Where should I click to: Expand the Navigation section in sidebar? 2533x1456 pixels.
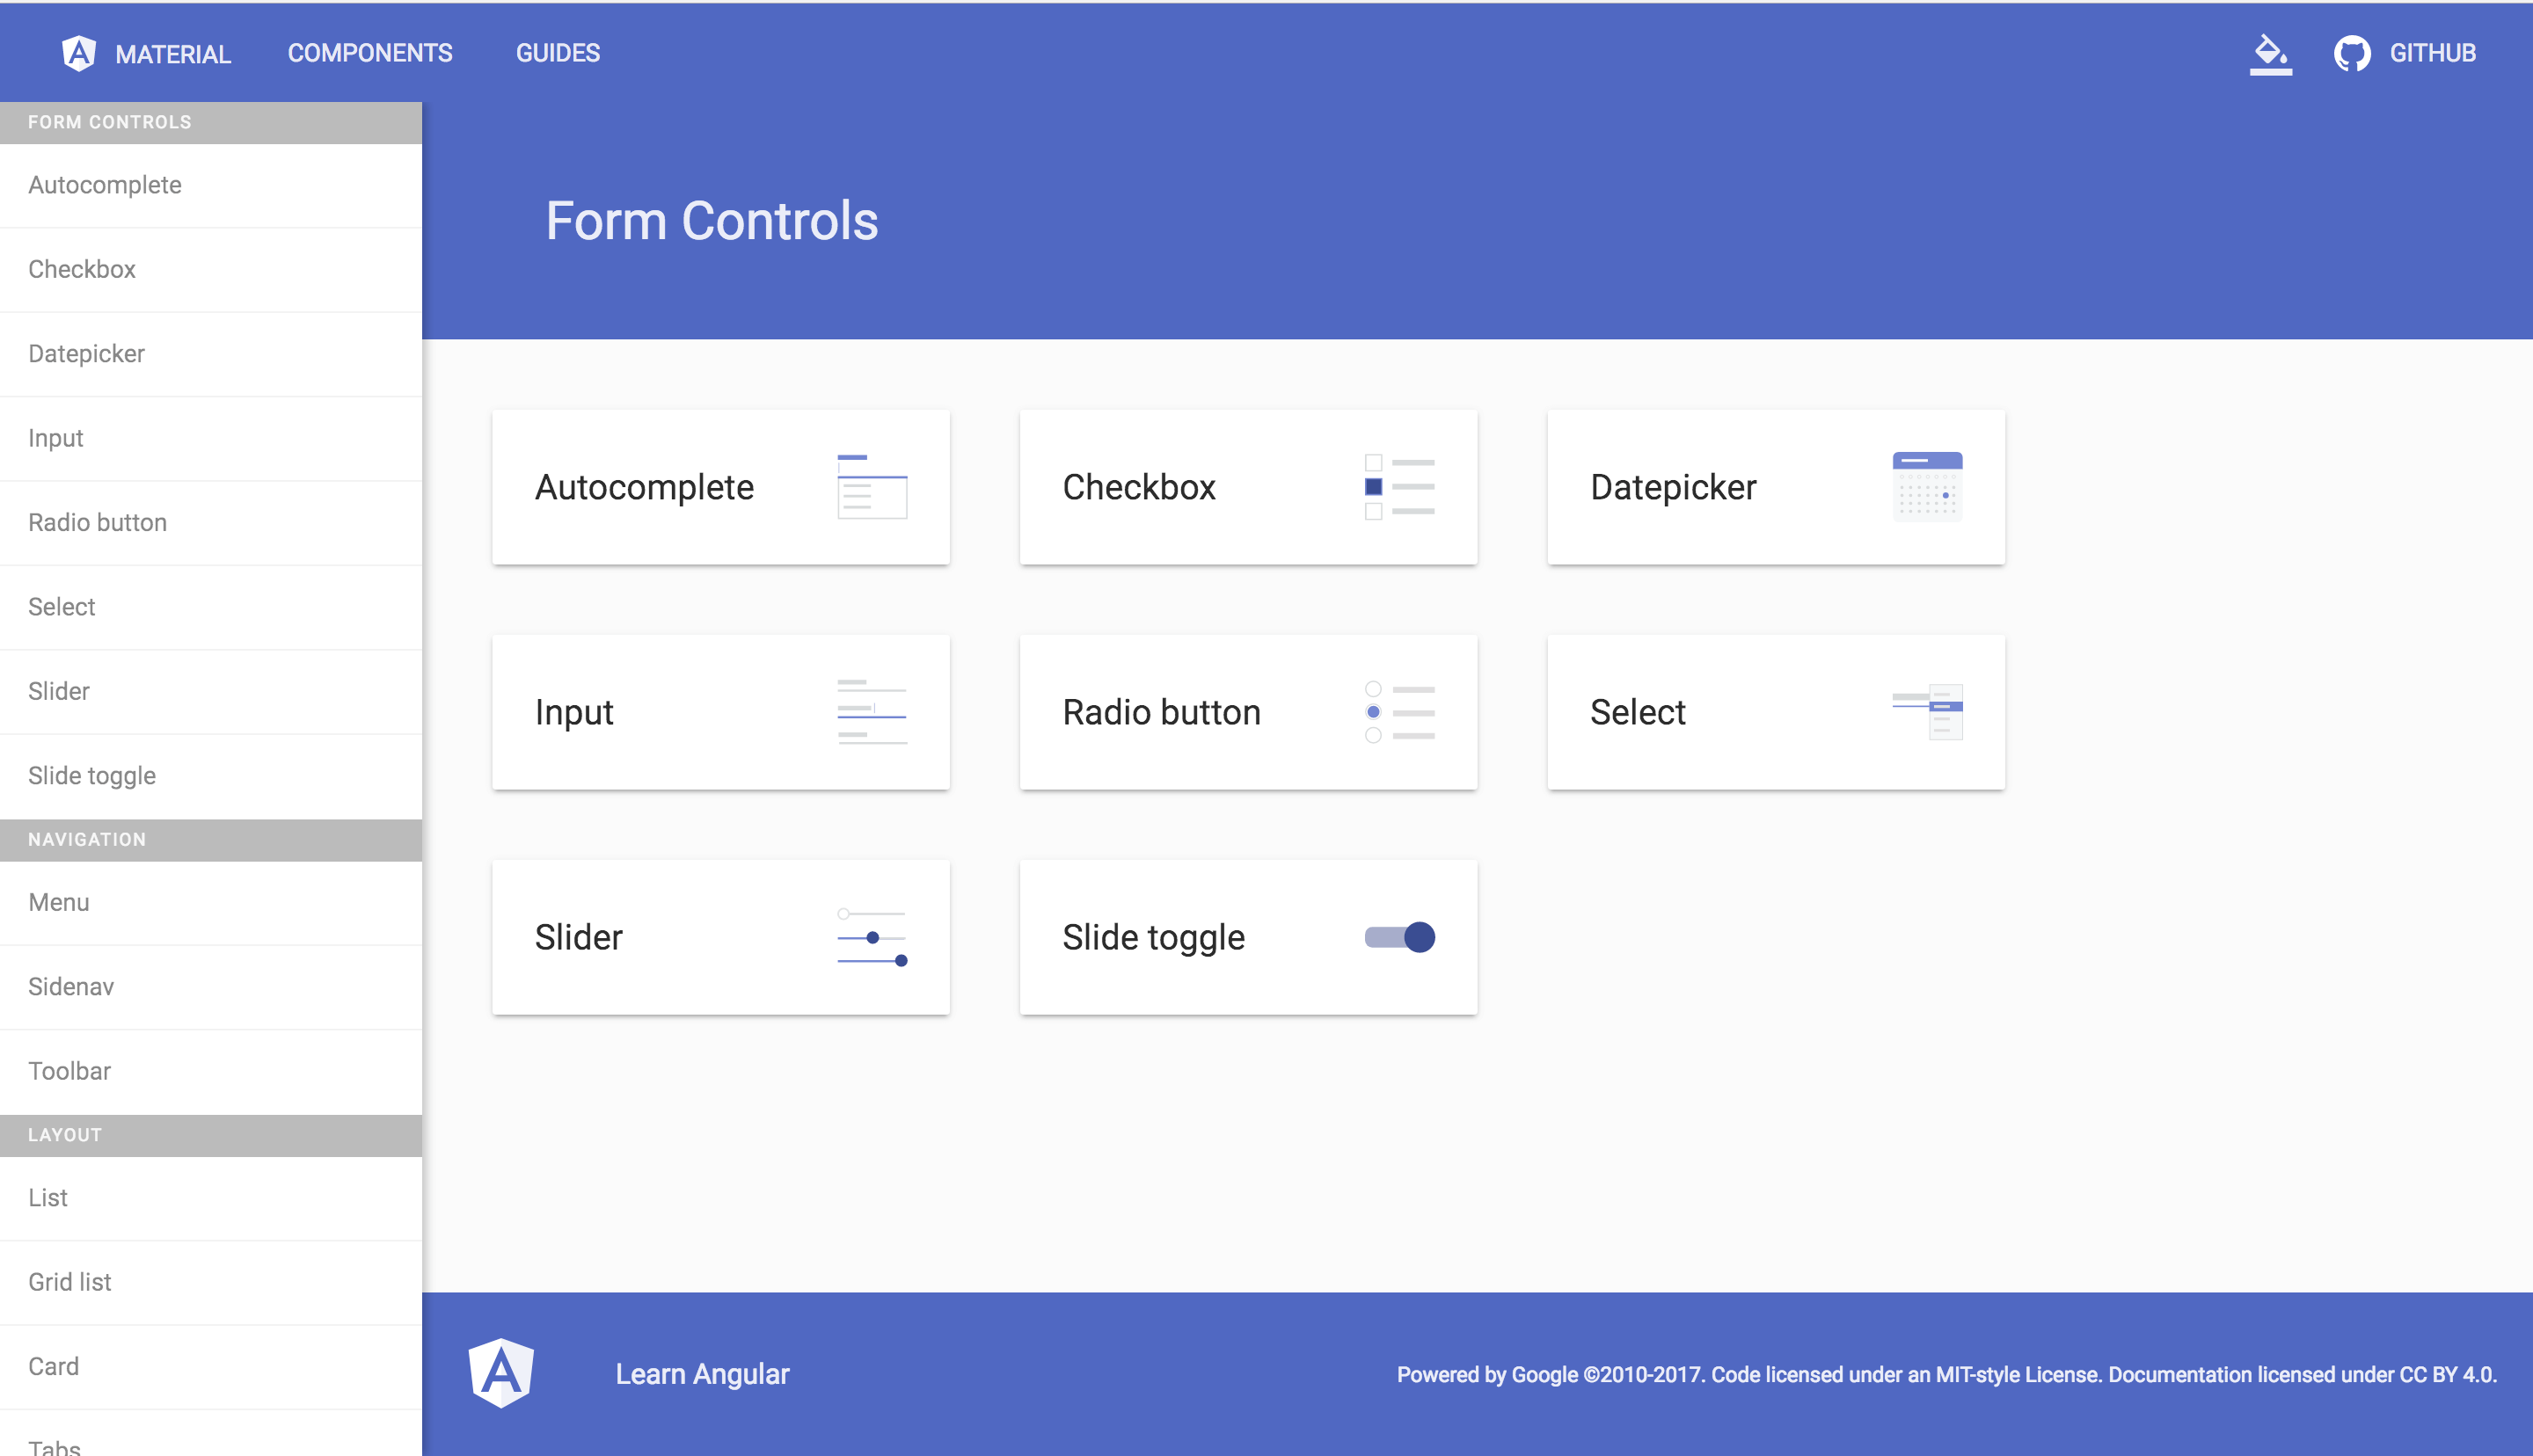click(x=210, y=839)
